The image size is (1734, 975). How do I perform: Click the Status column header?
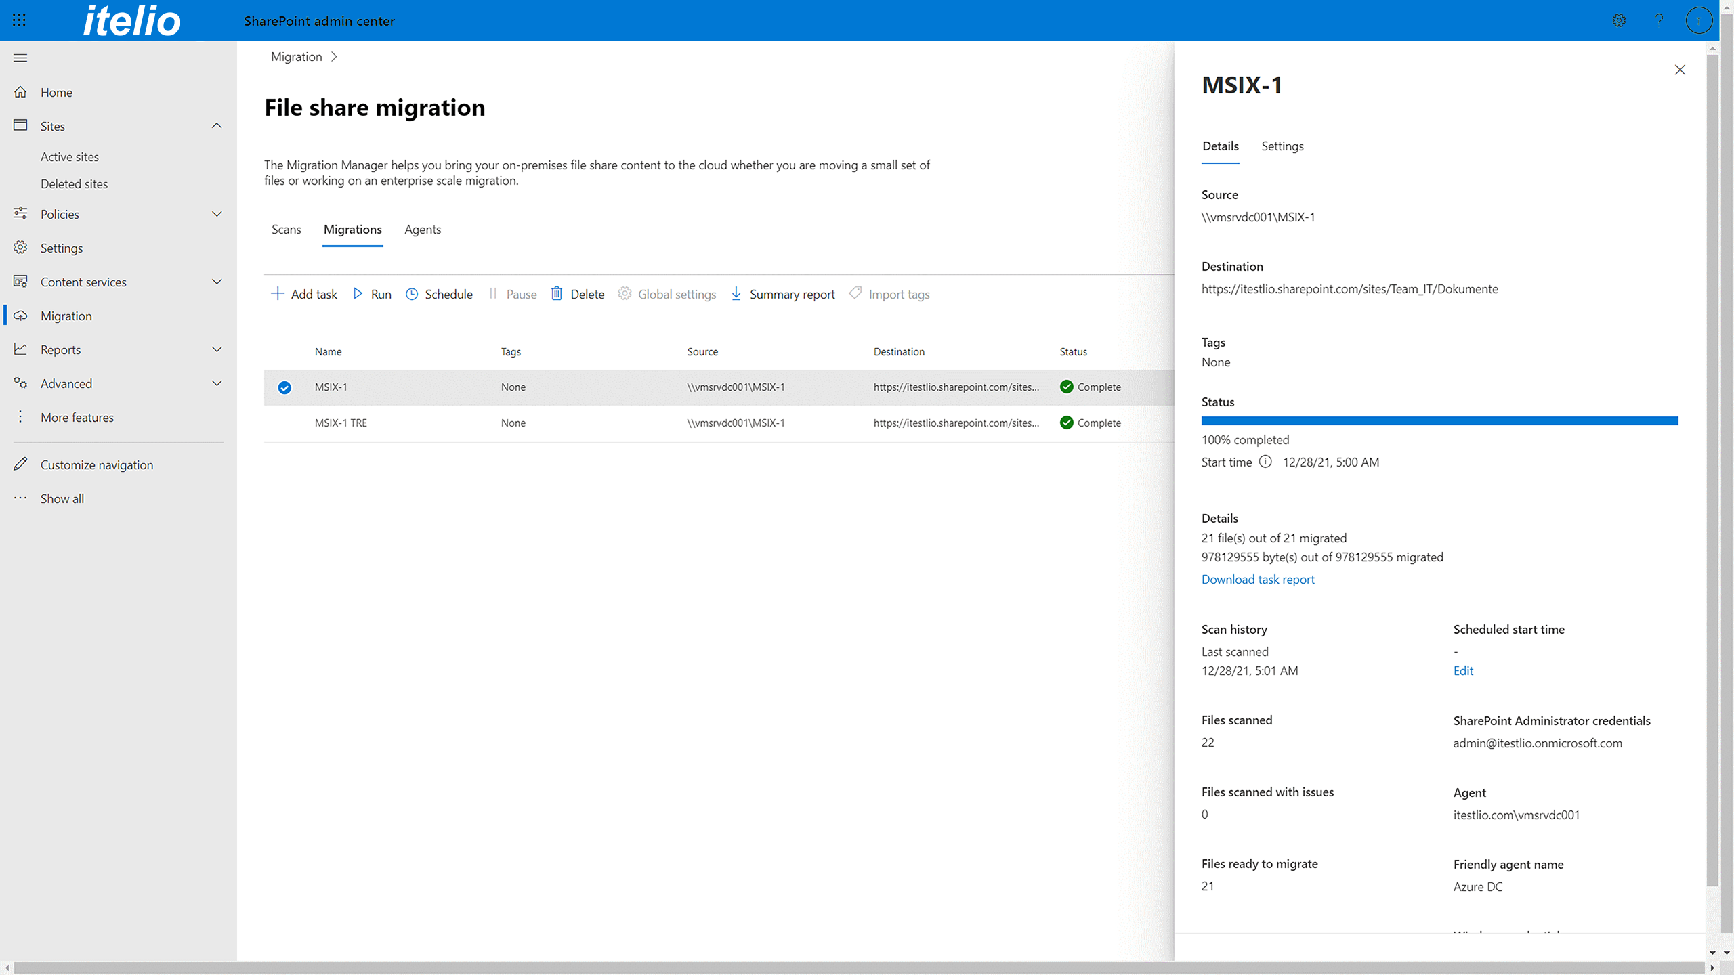click(1073, 351)
